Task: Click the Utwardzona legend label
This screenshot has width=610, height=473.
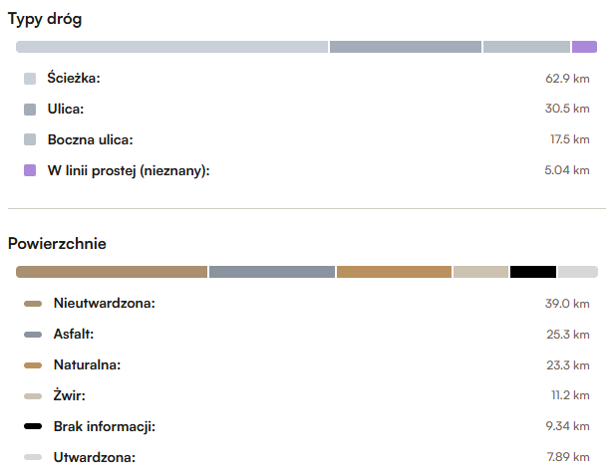Action: click(x=95, y=457)
